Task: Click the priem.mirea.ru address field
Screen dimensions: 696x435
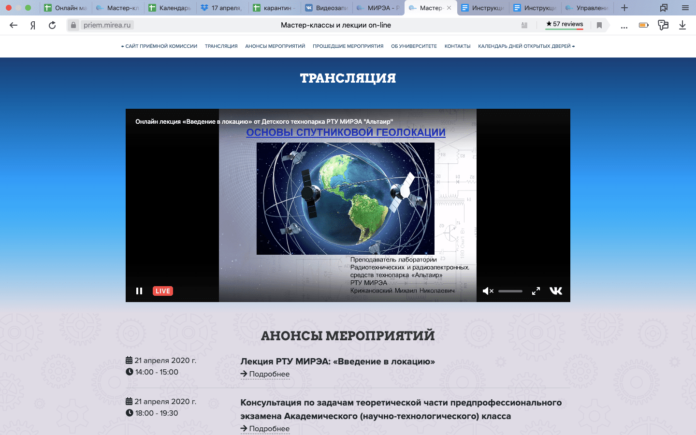Action: point(107,25)
